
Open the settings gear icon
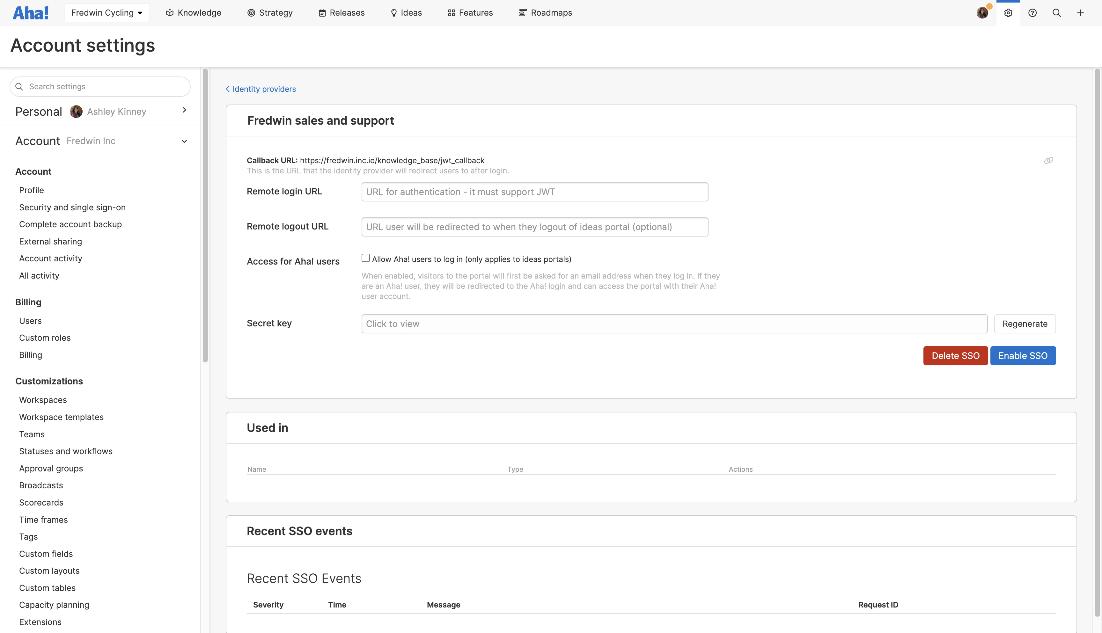[1008, 13]
